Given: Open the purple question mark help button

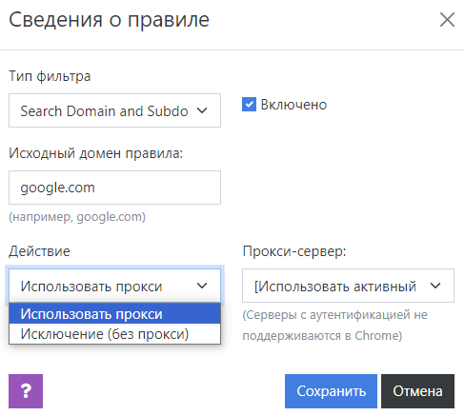Looking at the screenshot, I should (x=26, y=391).
